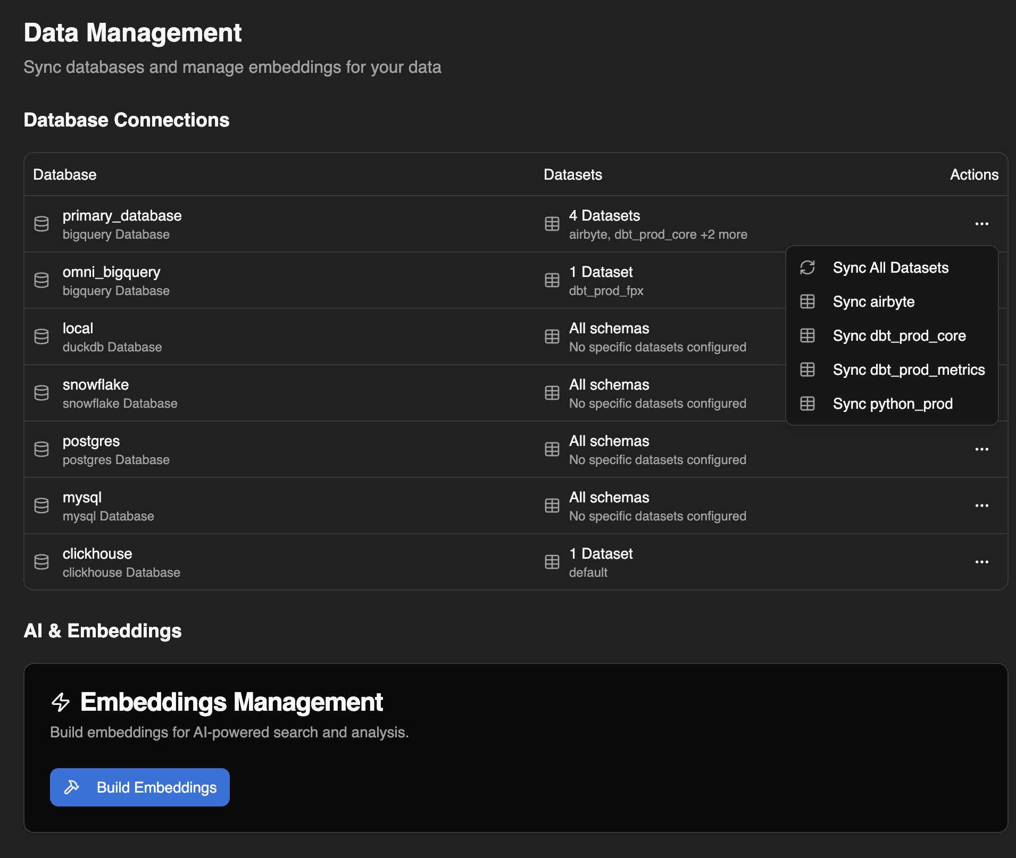Screen dimensions: 1016x858
Task: Click the mysql database name
Action: (82, 498)
